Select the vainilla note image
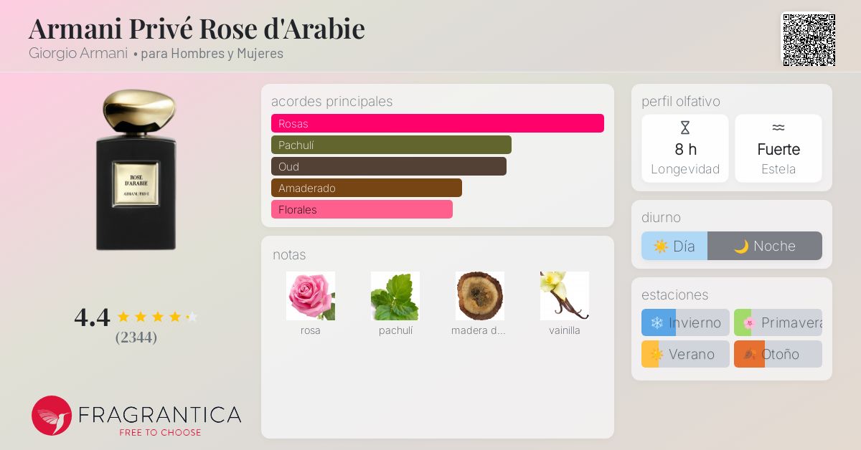 coord(565,296)
